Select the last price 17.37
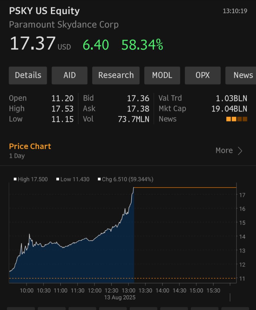Image resolution: width=256 pixels, height=310 pixels. (33, 43)
